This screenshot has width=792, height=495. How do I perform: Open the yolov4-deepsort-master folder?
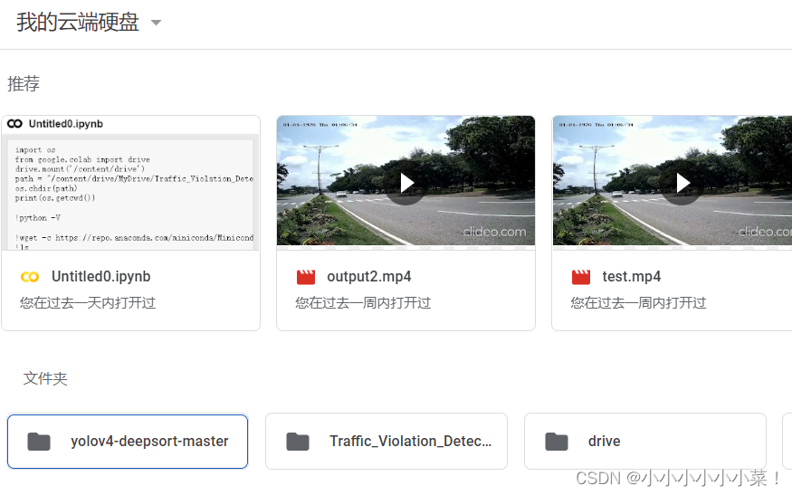click(x=128, y=442)
